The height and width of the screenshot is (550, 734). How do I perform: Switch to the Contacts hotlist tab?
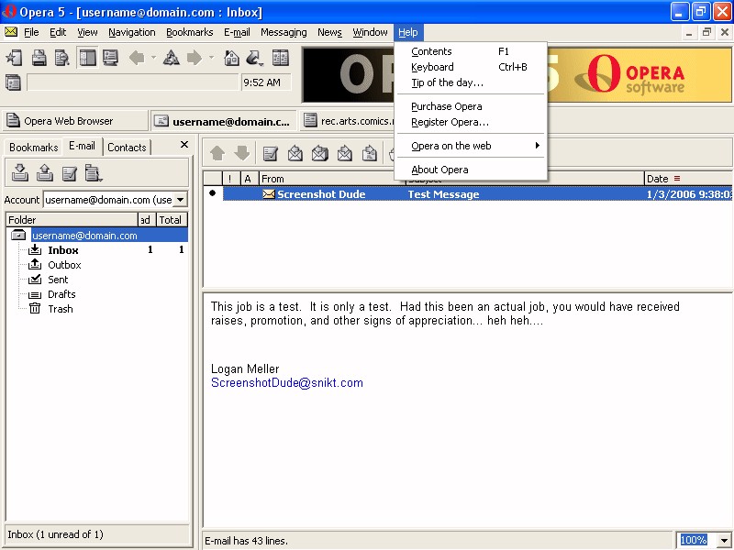click(127, 148)
